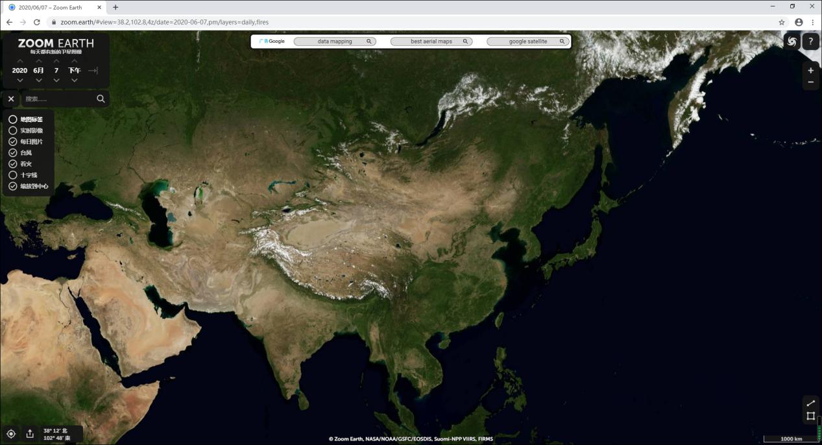Click the geolocation target icon at bottom left
Screen dimensions: 822x445
tap(11, 433)
